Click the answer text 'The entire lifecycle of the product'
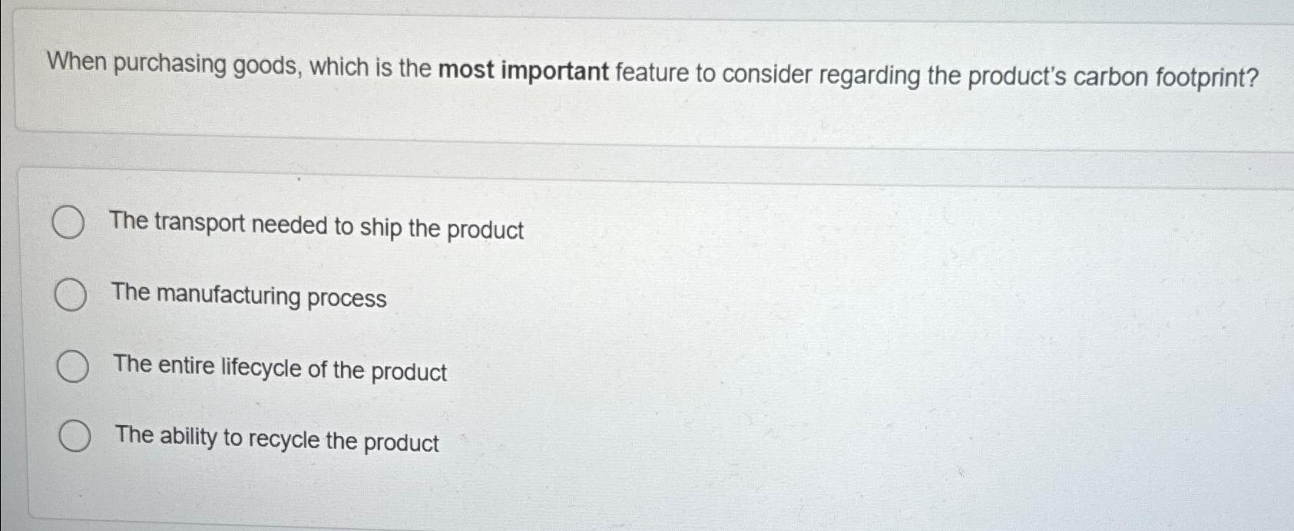The image size is (1294, 531). (280, 369)
